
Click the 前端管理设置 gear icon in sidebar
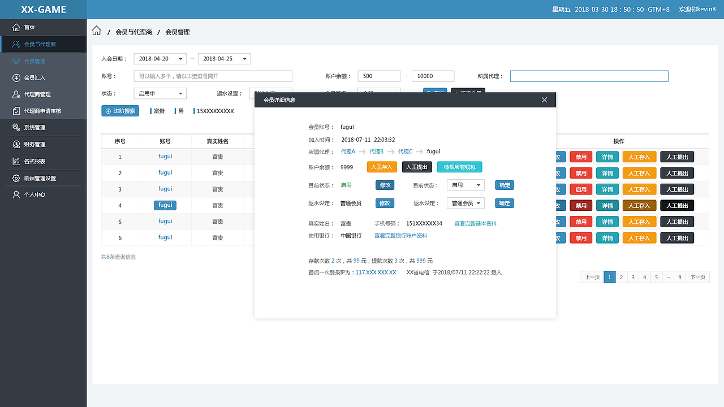[x=16, y=178]
